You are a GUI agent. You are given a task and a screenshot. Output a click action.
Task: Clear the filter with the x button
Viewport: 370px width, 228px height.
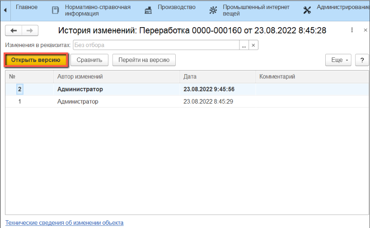click(253, 45)
